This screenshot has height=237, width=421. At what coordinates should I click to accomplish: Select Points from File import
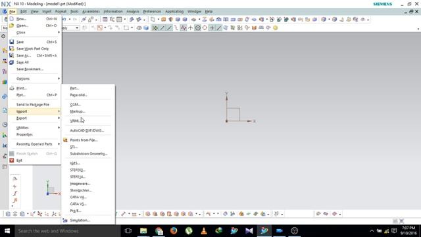click(88, 140)
